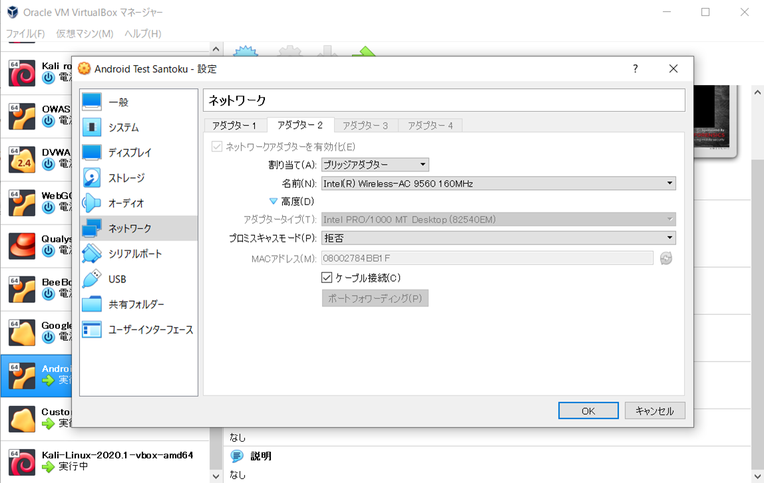This screenshot has width=764, height=483.
Task: Click the ポートフォワーディング button
Action: (375, 298)
